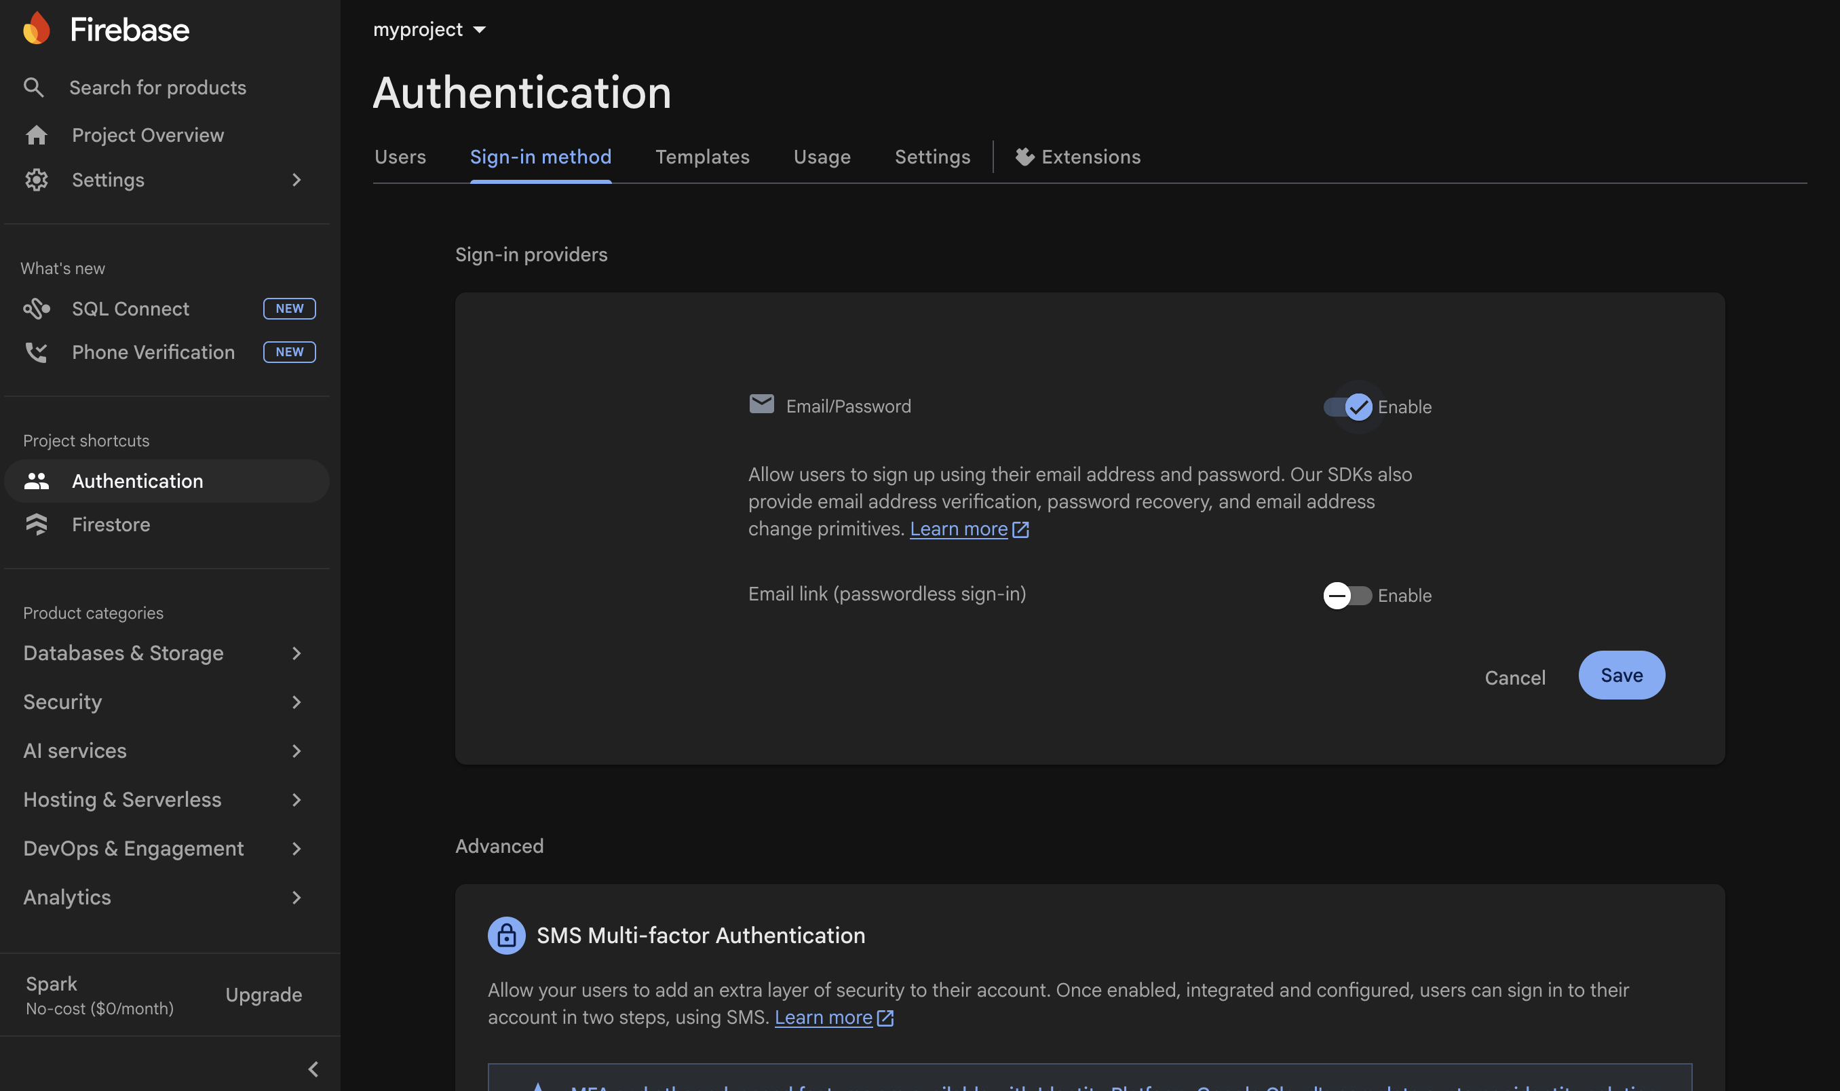Click the Authentication page heading
Image resolution: width=1840 pixels, height=1091 pixels.
coord(522,93)
